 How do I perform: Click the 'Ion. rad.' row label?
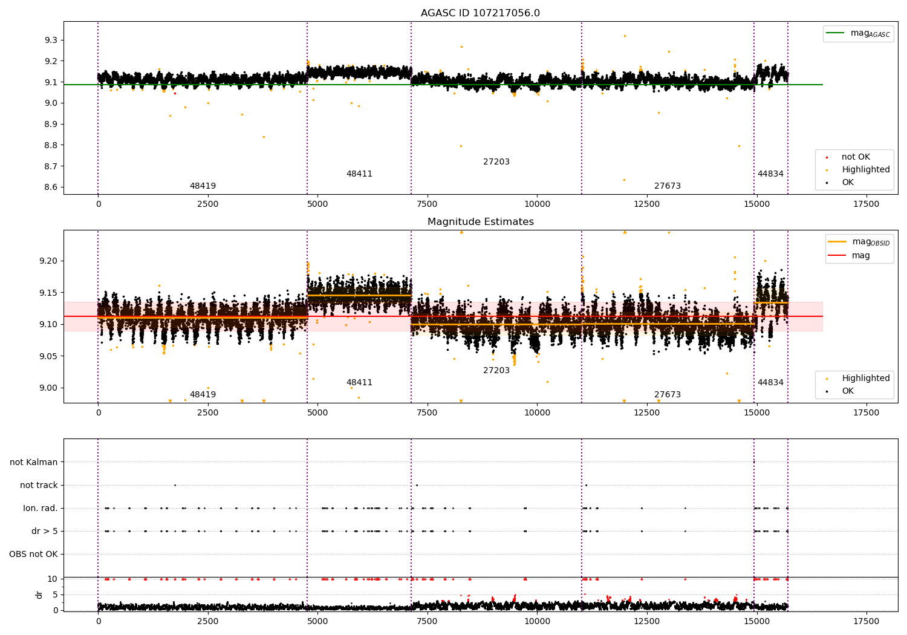point(41,509)
